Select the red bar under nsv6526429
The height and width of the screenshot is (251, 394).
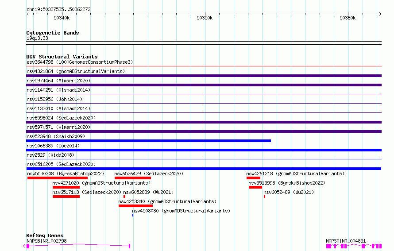[133, 178]
